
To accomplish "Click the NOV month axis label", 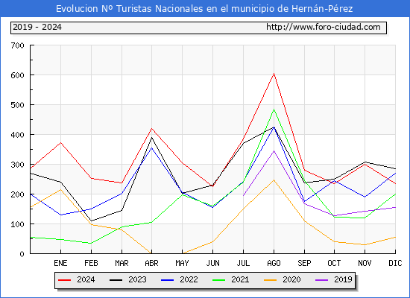I will pyautogui.click(x=365, y=263).
